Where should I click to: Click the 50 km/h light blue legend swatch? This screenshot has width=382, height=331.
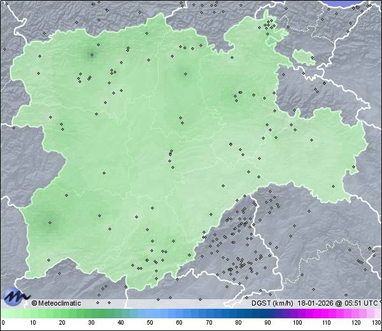[150, 314]
